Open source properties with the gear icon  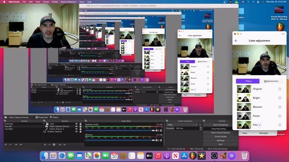pyautogui.click(x=54, y=145)
